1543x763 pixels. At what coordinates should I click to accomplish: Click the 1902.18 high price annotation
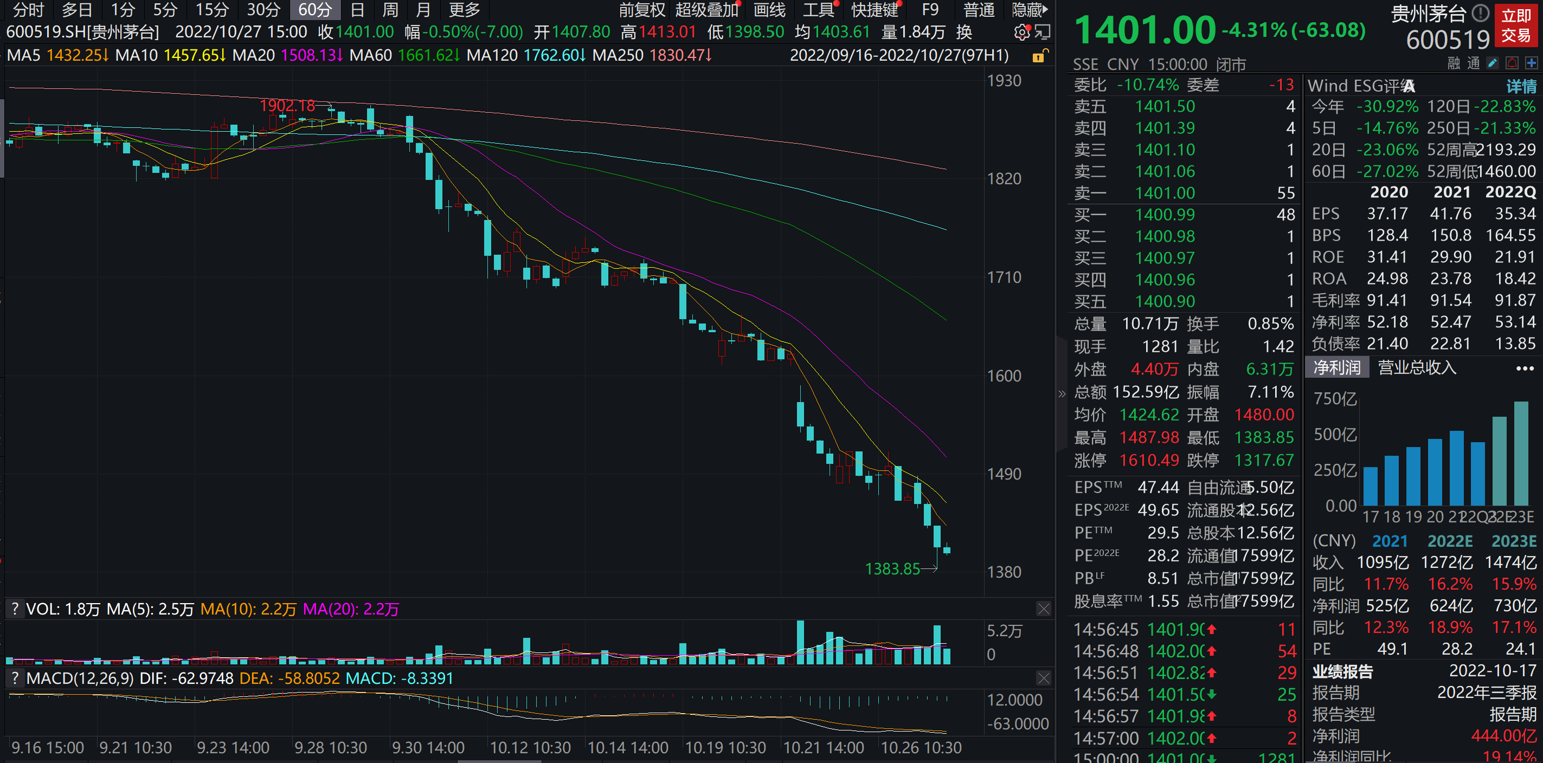(287, 106)
